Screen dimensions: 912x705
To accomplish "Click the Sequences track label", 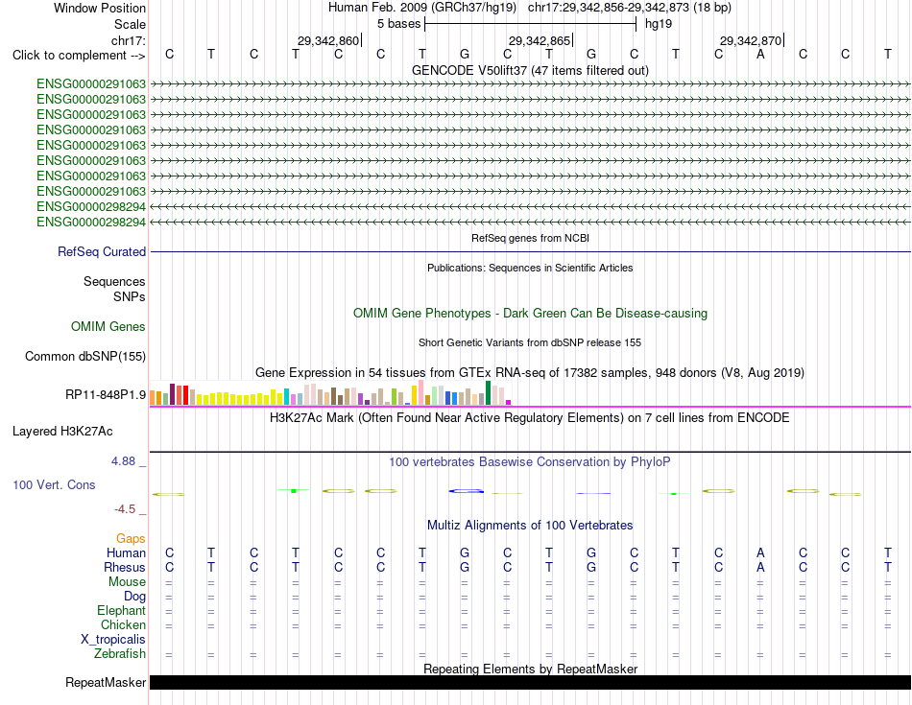I will [x=114, y=281].
